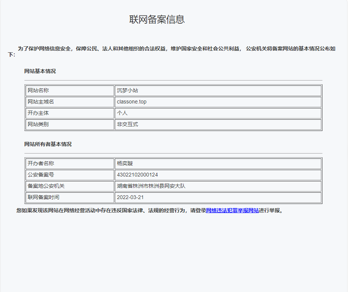Open the 网络违法犯罪举报网站 link
The image size is (348, 292).
[233, 210]
